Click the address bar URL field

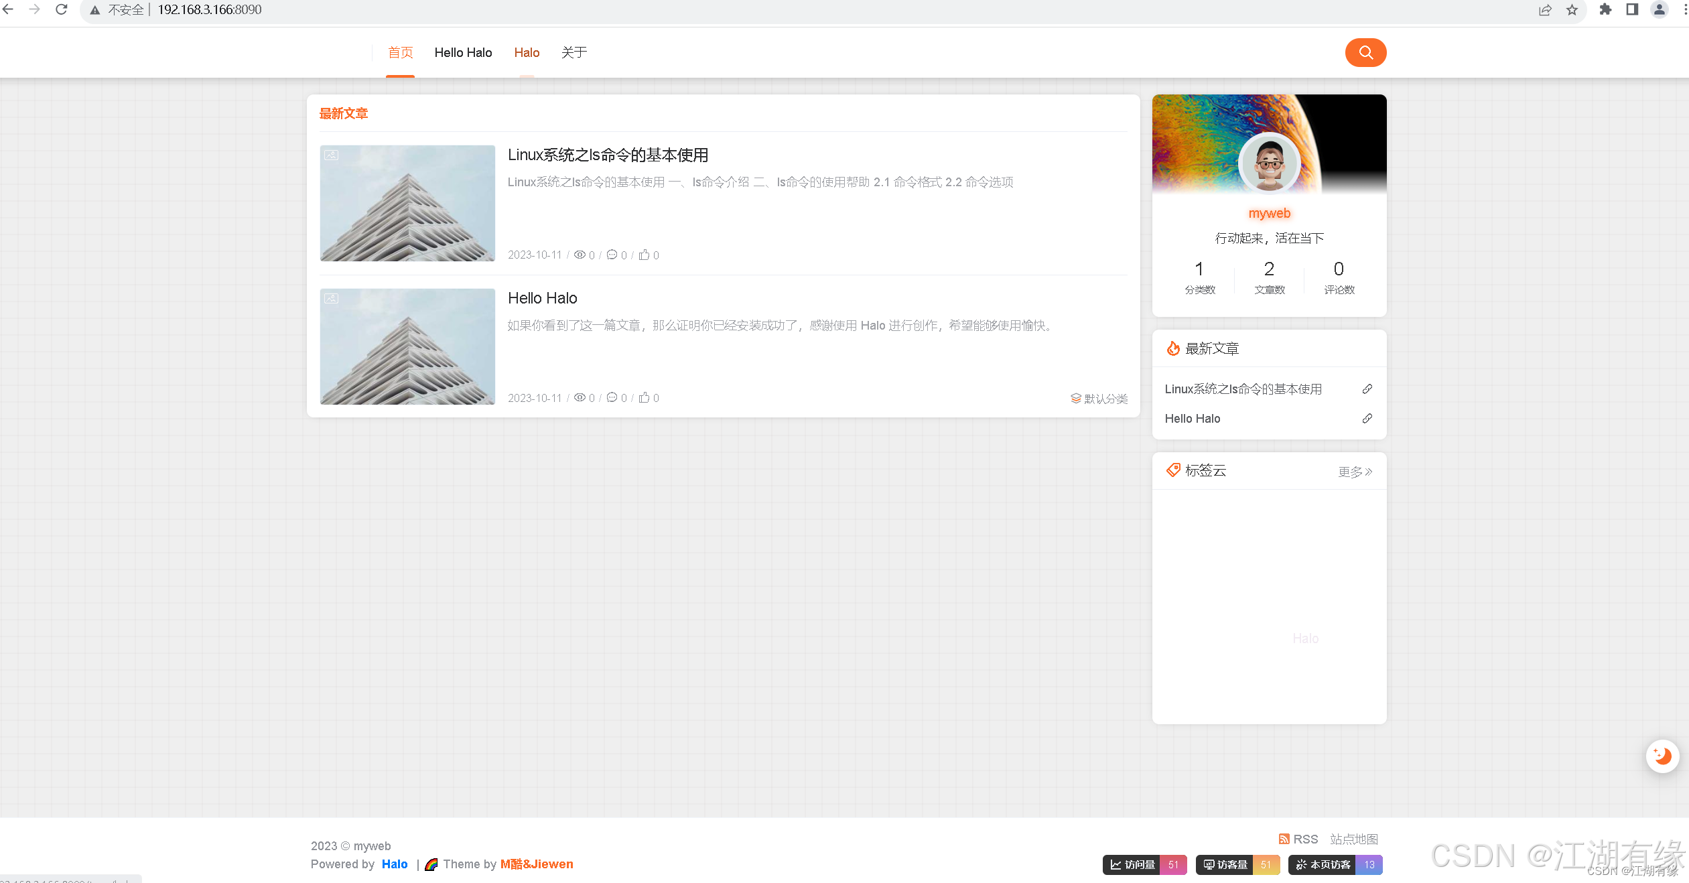(x=209, y=10)
